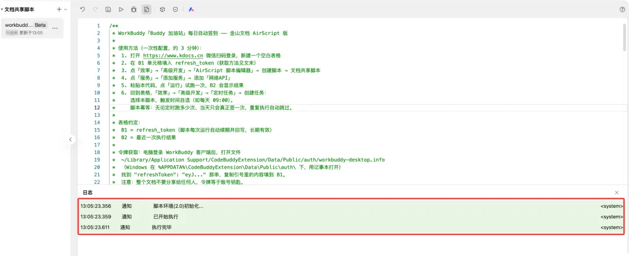Open services via the cube icon
Viewport: 629px width, 256px height.
[x=162, y=9]
